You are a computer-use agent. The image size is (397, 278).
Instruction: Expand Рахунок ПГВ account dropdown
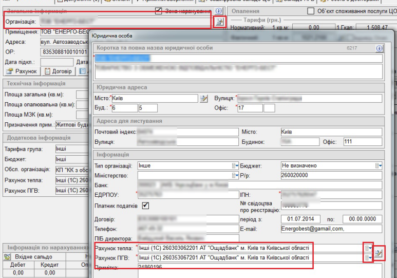point(368,257)
